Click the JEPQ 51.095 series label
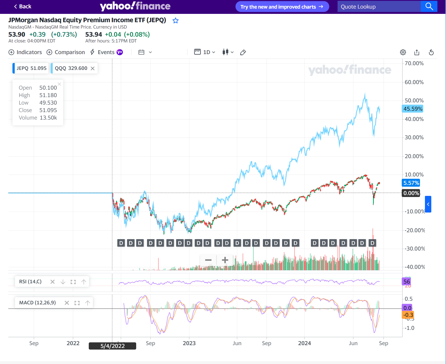This screenshot has width=446, height=364. coord(31,68)
